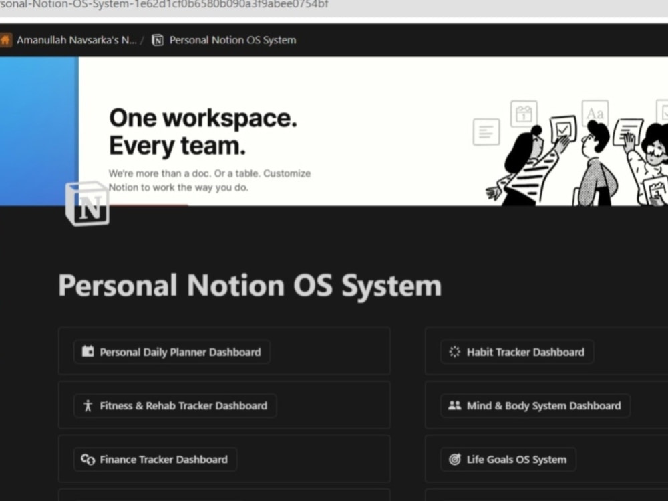Click the spinner icon on Habit Tracker Dashboard

coord(454,351)
